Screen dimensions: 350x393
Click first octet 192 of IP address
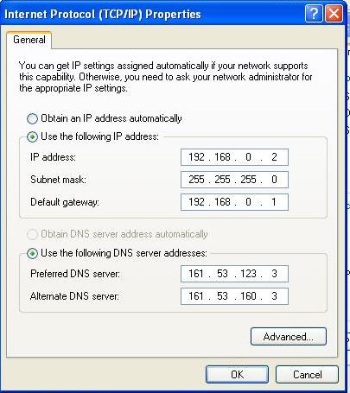[x=196, y=157]
